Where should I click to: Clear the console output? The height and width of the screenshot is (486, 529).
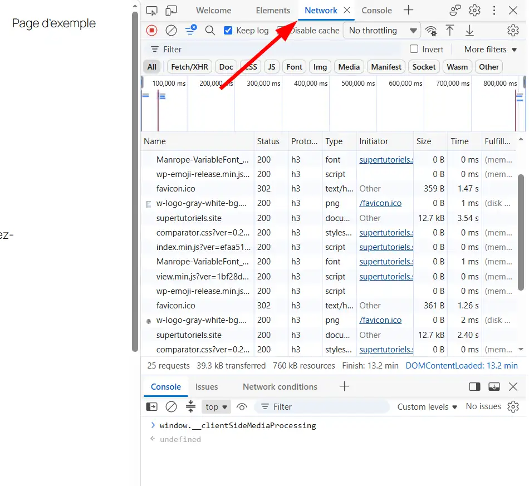point(171,407)
